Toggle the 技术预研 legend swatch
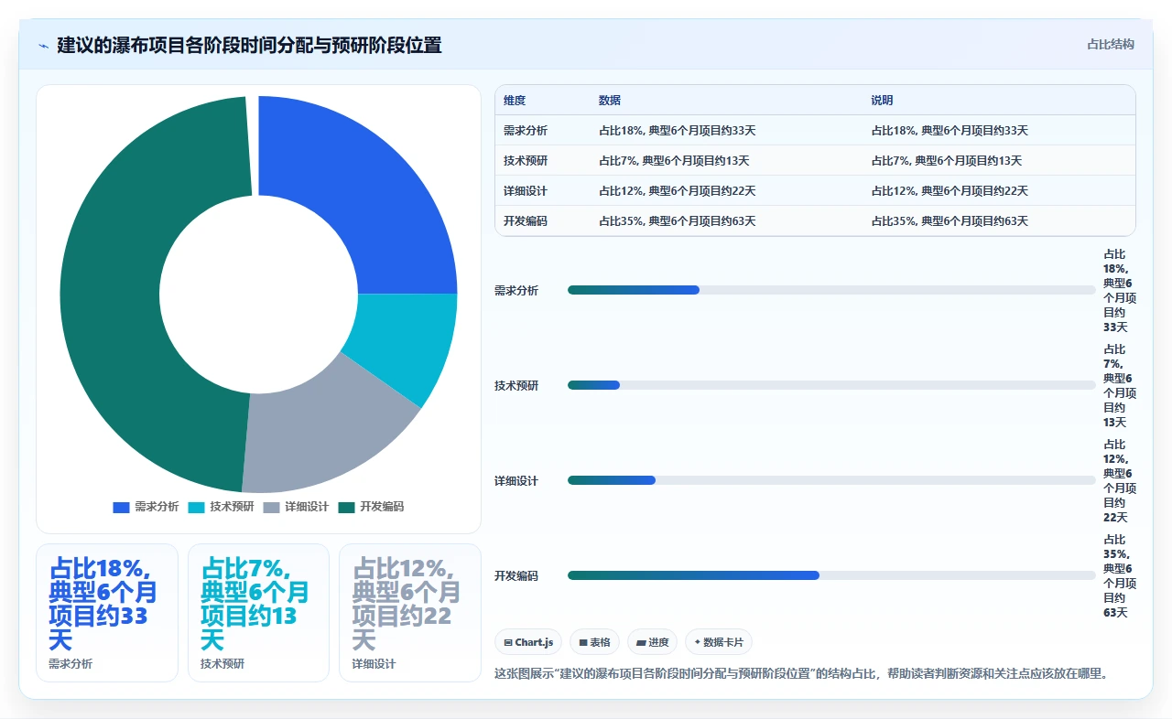 pyautogui.click(x=196, y=507)
